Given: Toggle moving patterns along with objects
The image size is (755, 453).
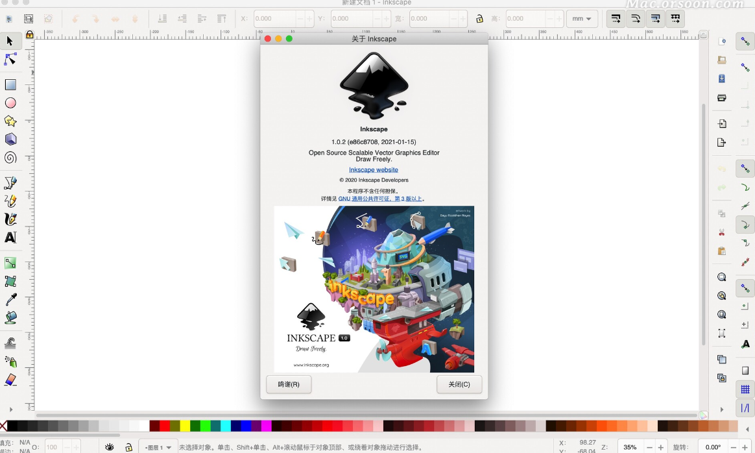Looking at the screenshot, I should tap(675, 19).
